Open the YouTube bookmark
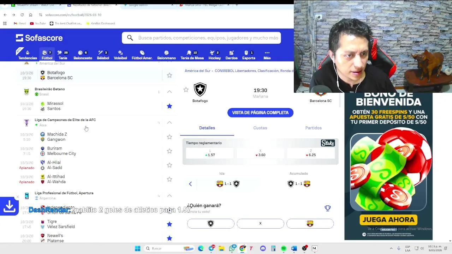The width and height of the screenshot is (452, 254). [38, 23]
